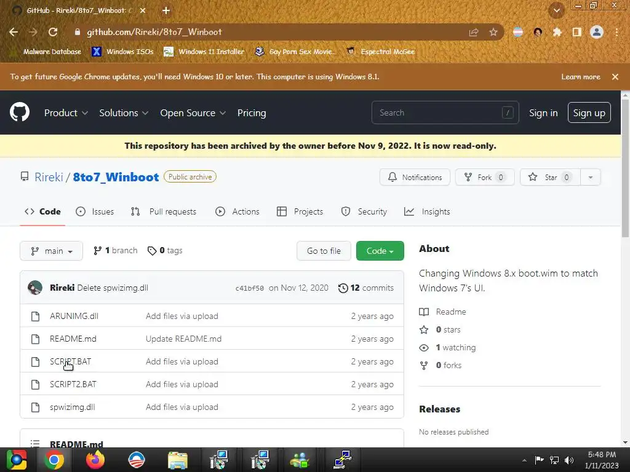Open the main branch selector dropdown
The width and height of the screenshot is (630, 472).
tap(52, 251)
